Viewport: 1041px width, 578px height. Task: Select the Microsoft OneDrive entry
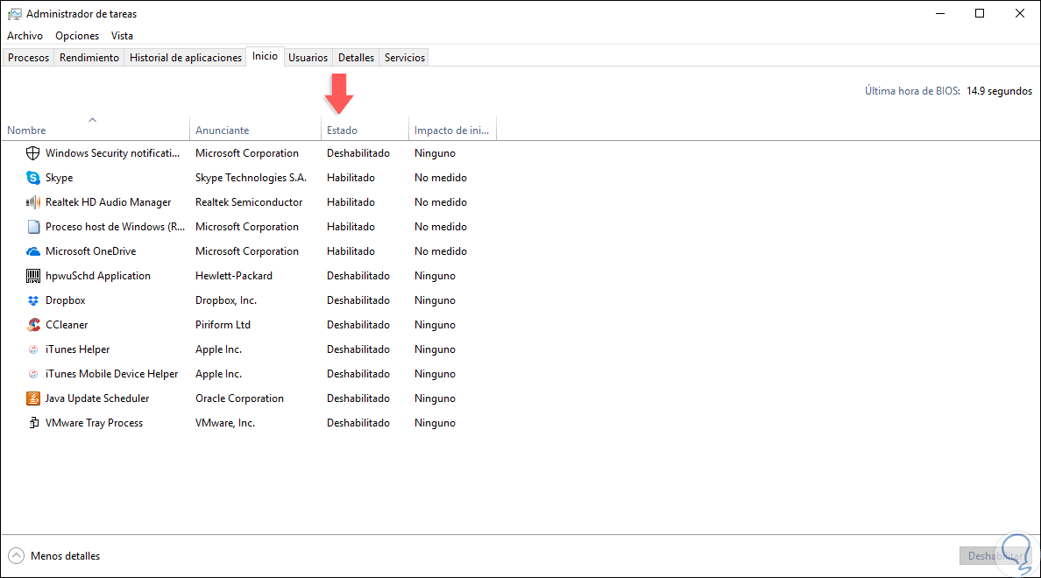point(91,251)
